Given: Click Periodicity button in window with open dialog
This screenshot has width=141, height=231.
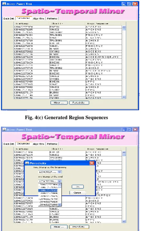Looking at the screenshot, I should coord(79,227).
